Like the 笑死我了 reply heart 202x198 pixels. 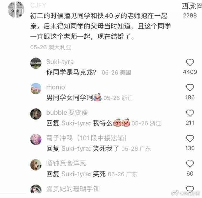(190, 139)
